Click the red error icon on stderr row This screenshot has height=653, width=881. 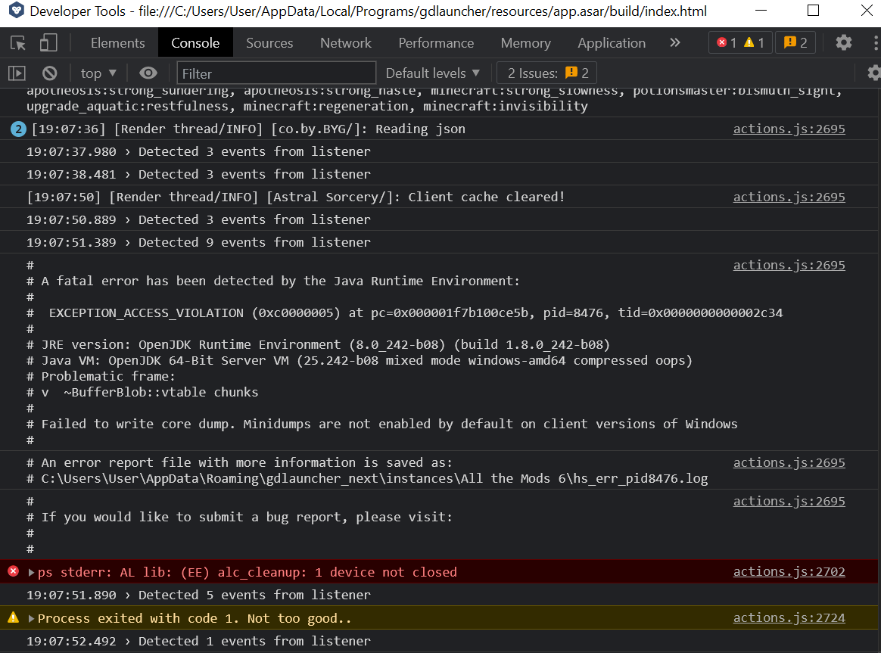14,571
